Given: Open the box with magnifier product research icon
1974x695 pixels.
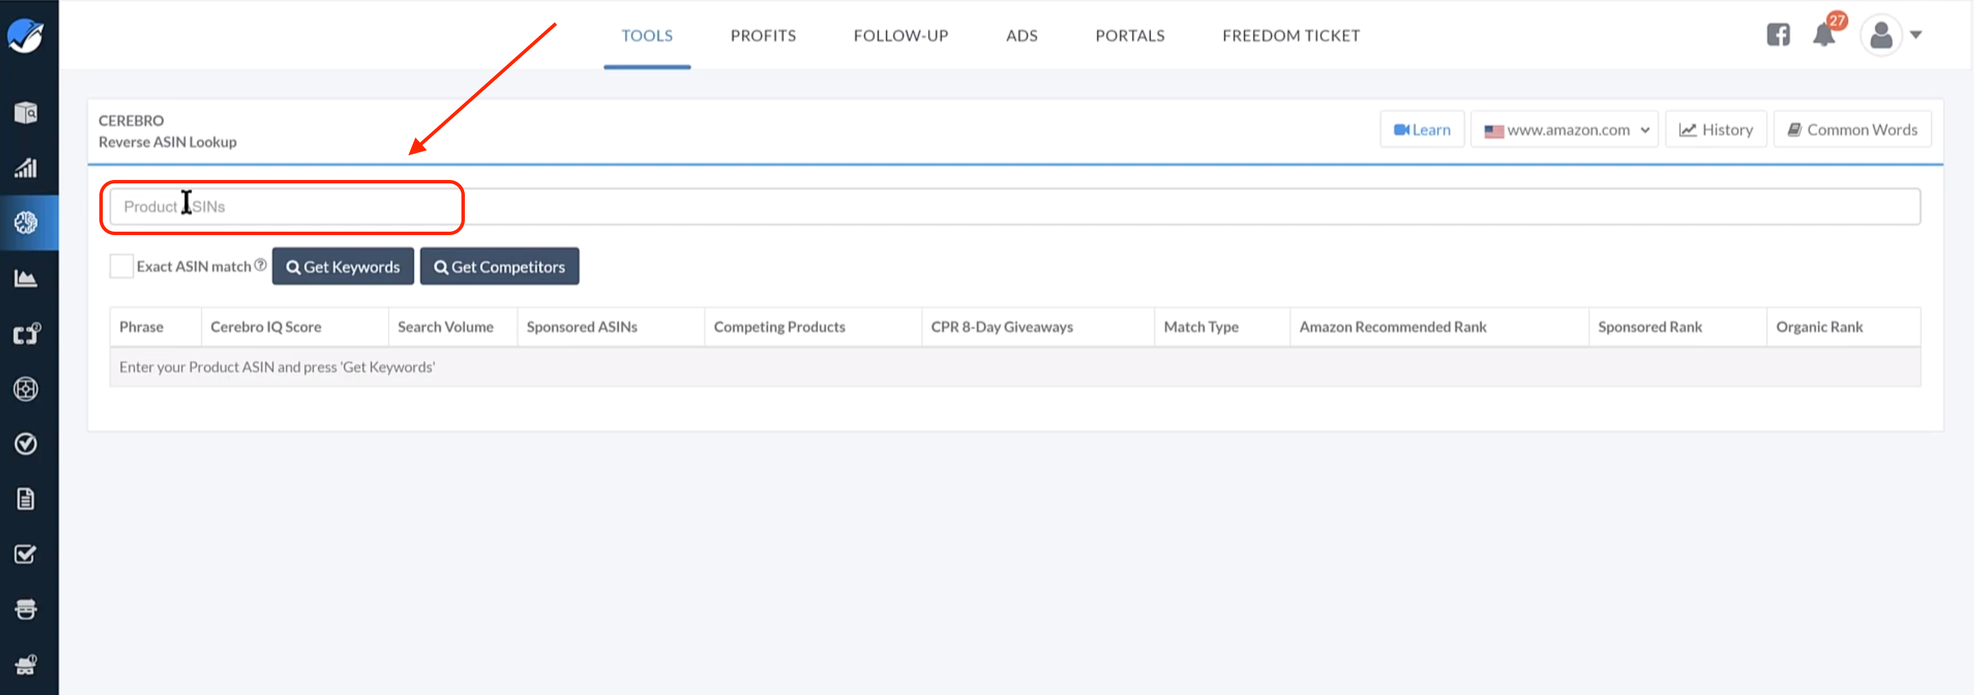Looking at the screenshot, I should pos(26,112).
